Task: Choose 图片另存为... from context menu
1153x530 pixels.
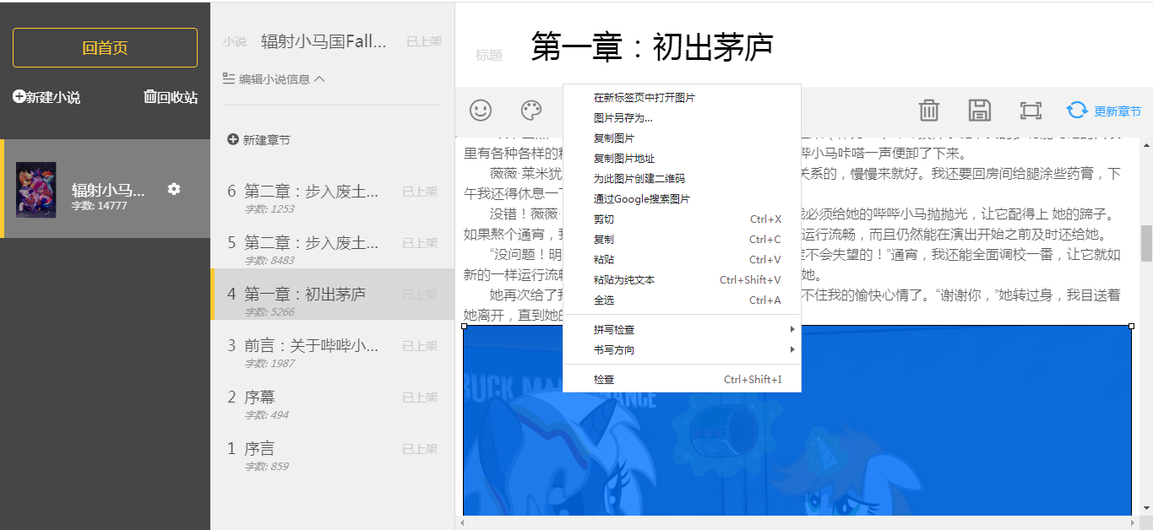Action: [682, 118]
